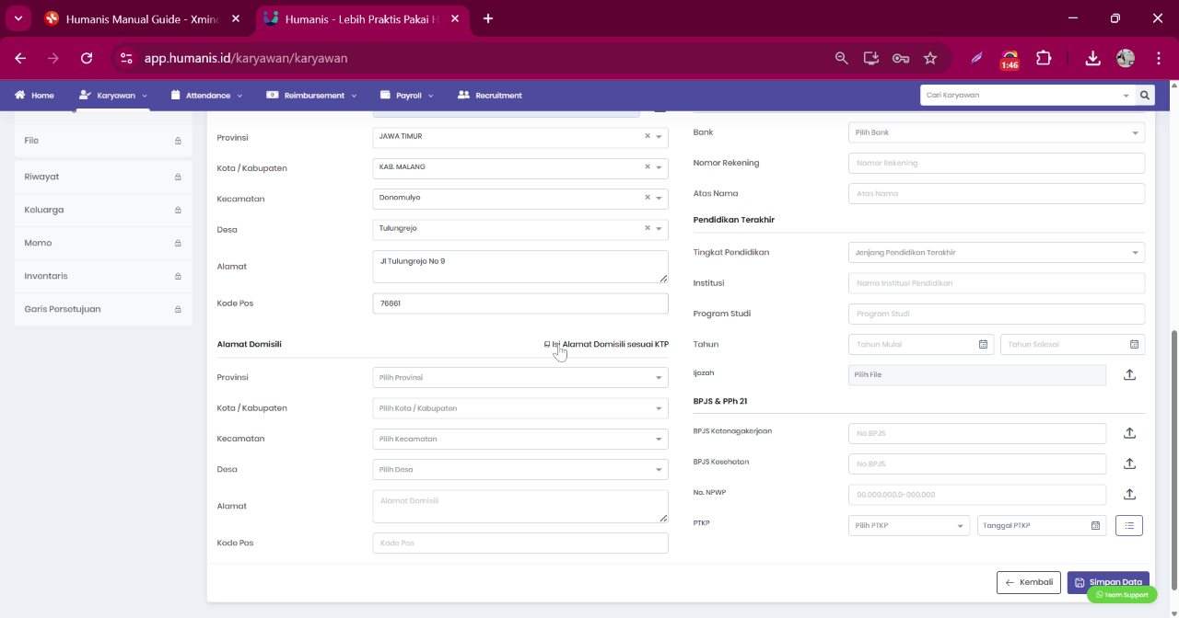Open the Payroll menu
The width and height of the screenshot is (1179, 618).
point(406,95)
